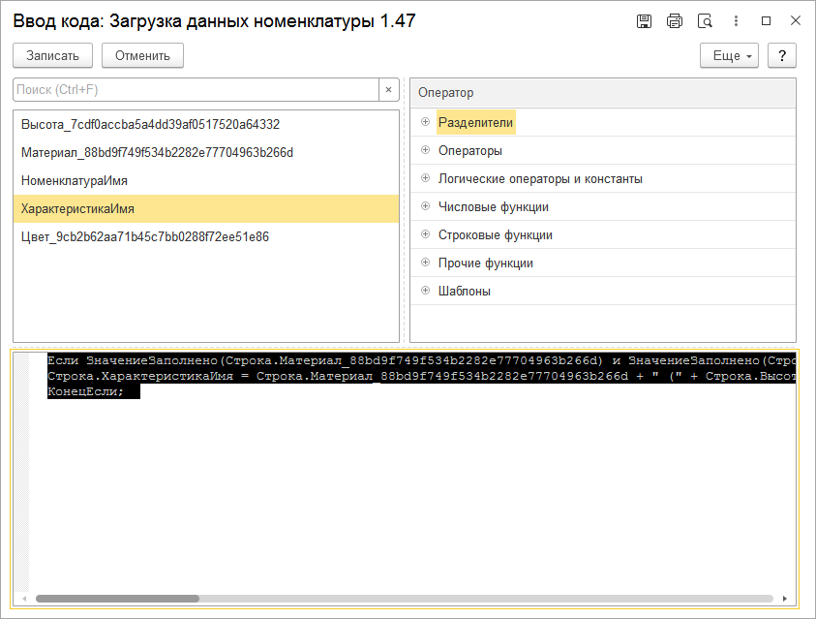The image size is (816, 619).
Task: Expand the Разделители tree node
Action: [x=425, y=122]
